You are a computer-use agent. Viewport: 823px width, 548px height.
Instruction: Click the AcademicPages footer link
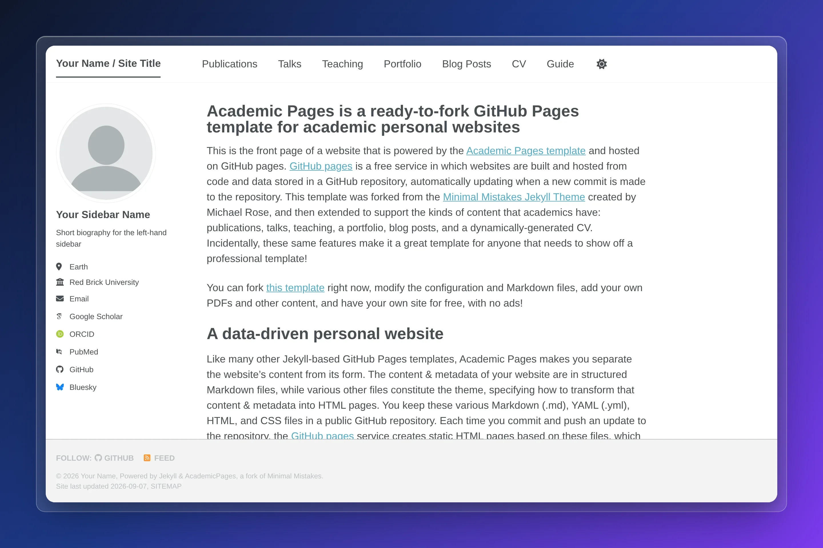[x=210, y=476]
